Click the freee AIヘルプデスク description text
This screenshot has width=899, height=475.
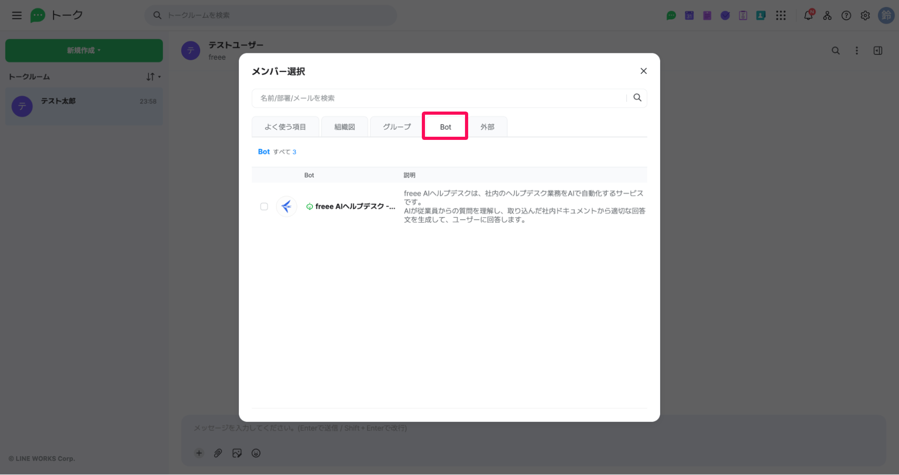(524, 206)
